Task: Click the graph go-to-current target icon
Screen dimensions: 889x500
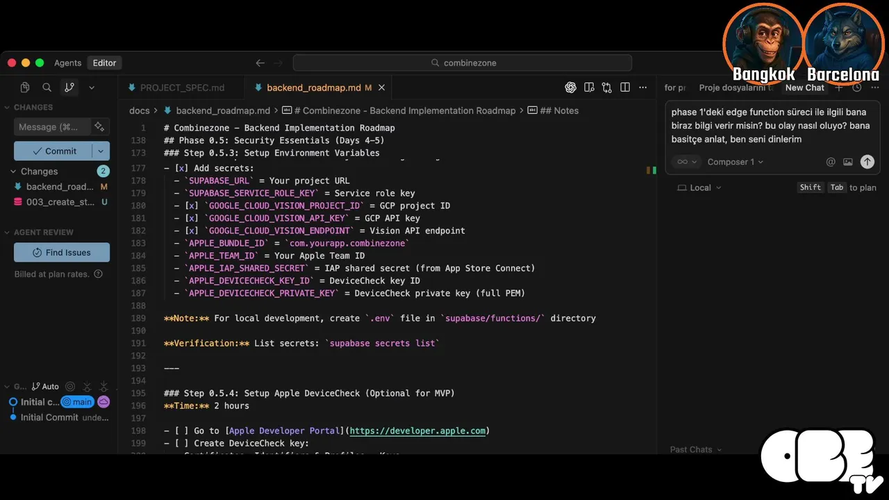Action: tap(70, 386)
